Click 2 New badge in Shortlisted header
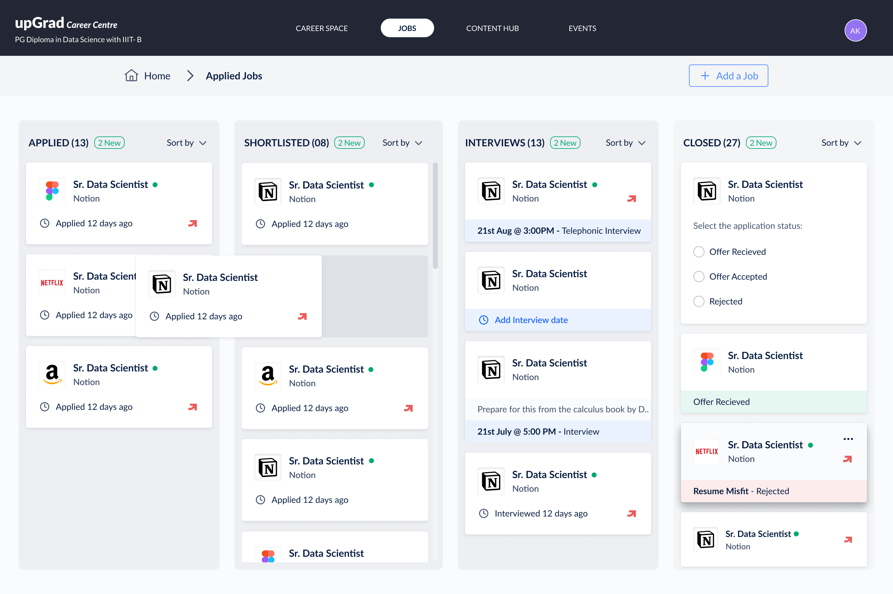The width and height of the screenshot is (893, 594). click(349, 143)
